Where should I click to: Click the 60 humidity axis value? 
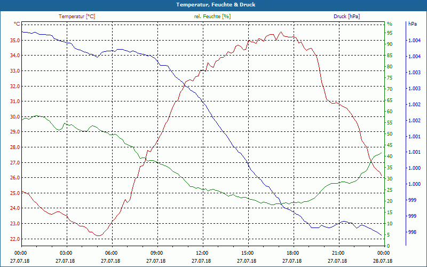tap(390, 112)
